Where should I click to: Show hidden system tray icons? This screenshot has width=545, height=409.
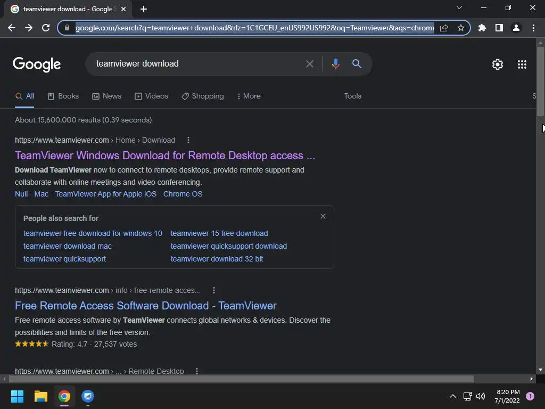click(x=452, y=396)
